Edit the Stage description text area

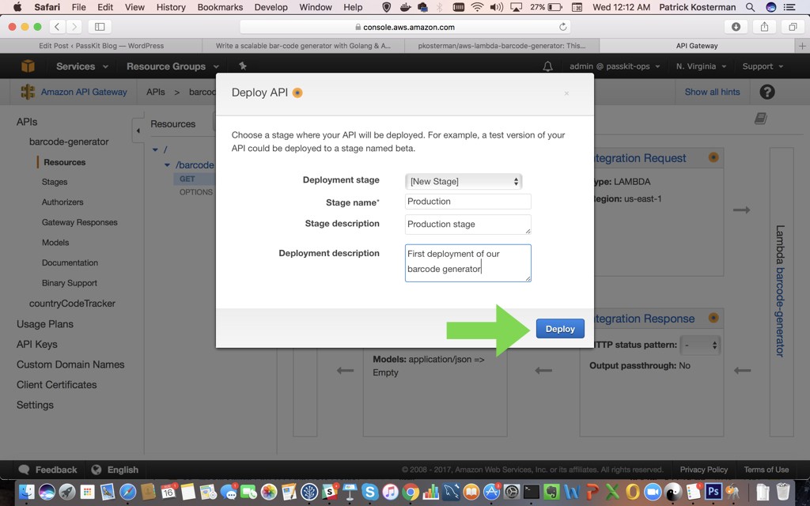tap(468, 224)
